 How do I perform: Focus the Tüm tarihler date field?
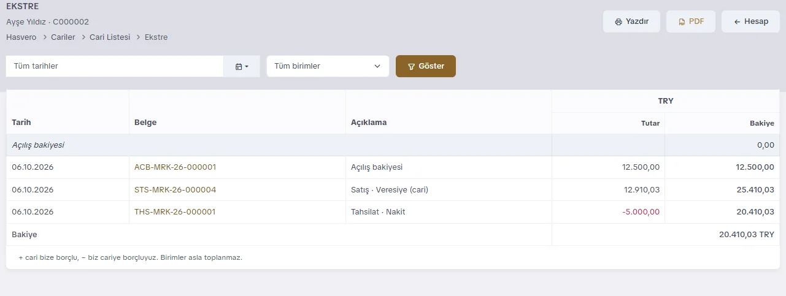click(x=115, y=66)
